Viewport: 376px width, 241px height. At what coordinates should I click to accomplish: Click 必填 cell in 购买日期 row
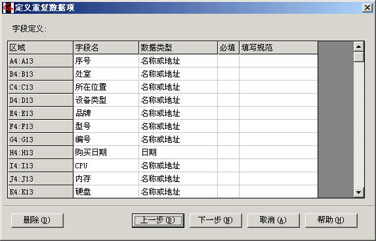[228, 153]
